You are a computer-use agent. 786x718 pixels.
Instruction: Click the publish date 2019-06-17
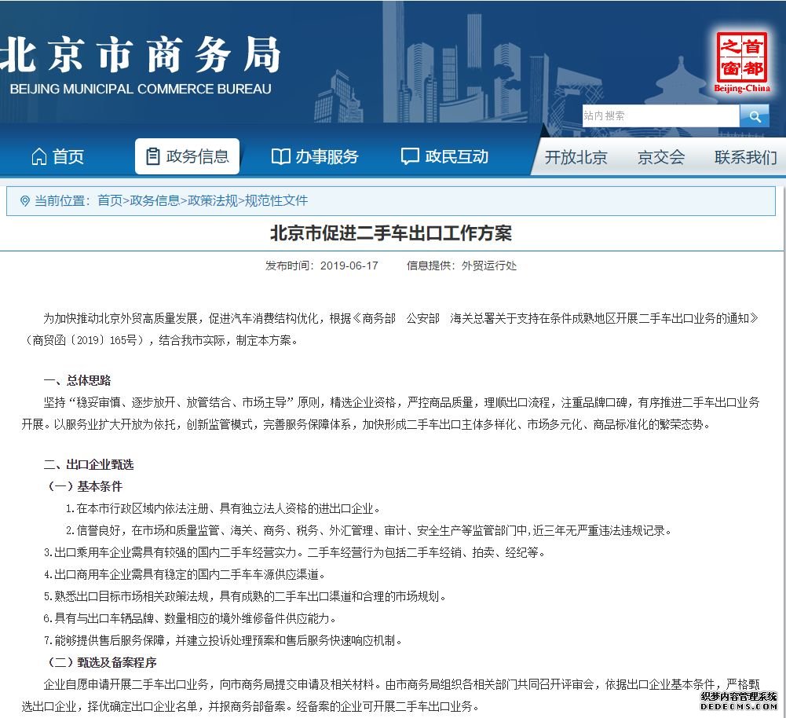click(349, 266)
